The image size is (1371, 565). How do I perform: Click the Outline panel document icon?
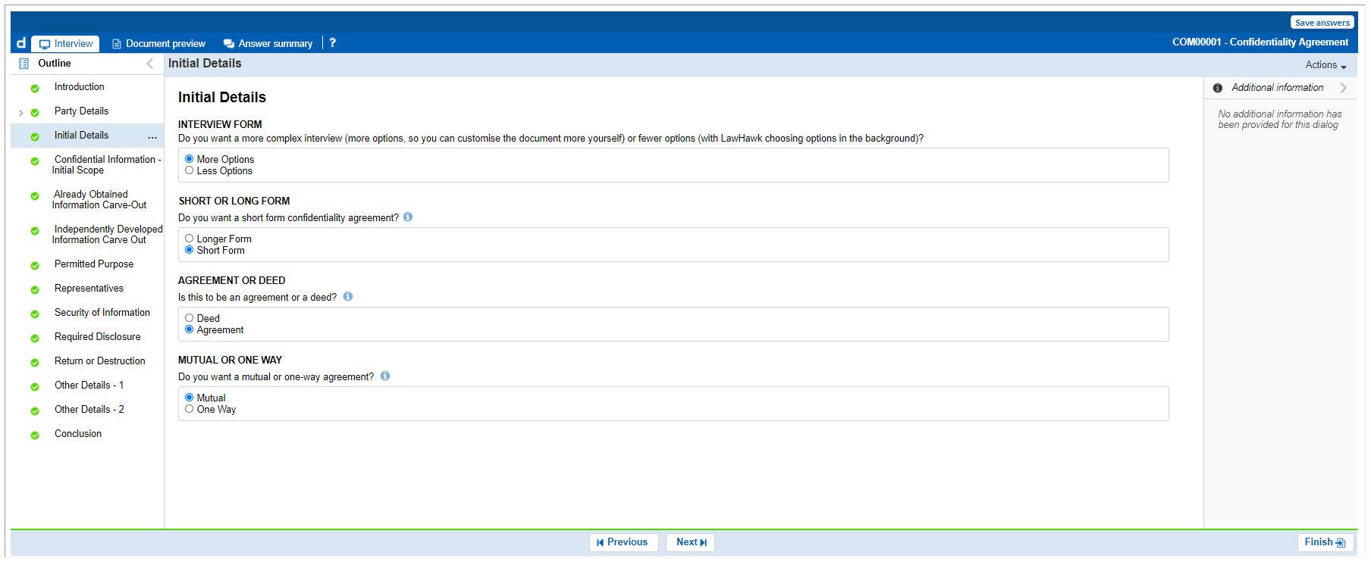point(24,64)
